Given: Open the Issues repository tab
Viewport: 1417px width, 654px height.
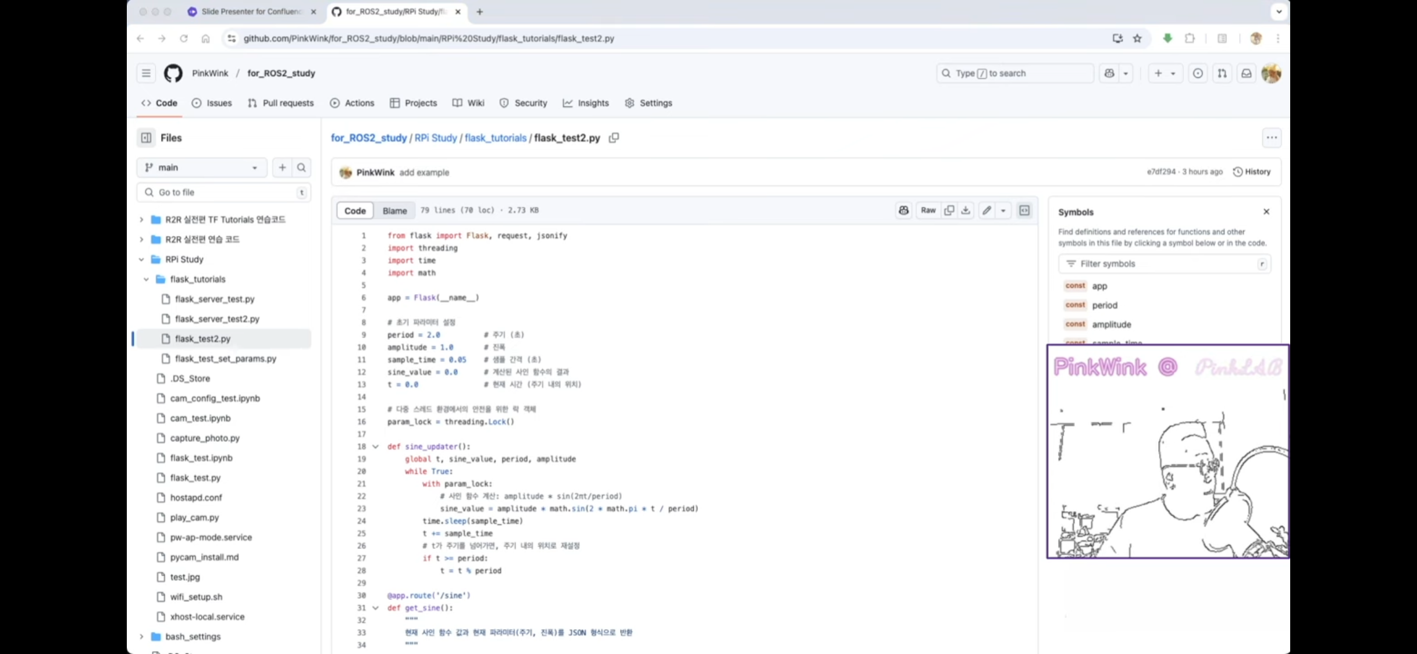Looking at the screenshot, I should (212, 103).
